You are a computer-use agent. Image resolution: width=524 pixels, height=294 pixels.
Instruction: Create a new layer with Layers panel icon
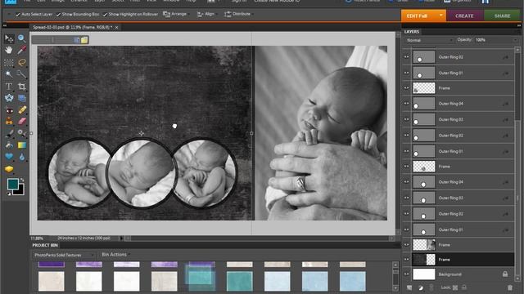(409, 287)
